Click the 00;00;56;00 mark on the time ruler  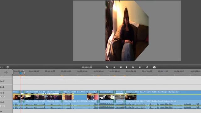pyautogui.click(x=131, y=71)
